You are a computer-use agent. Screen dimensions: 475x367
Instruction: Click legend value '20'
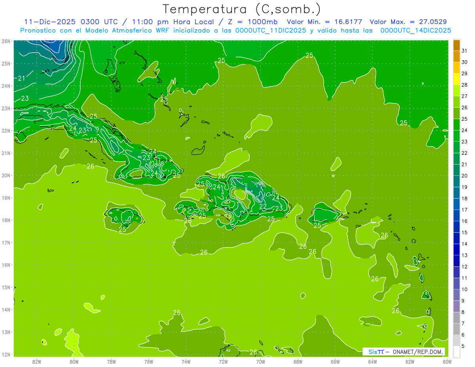pyautogui.click(x=464, y=176)
